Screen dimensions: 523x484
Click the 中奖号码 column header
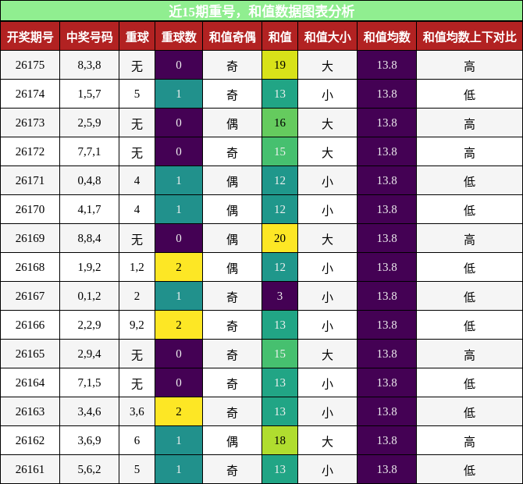(x=90, y=37)
